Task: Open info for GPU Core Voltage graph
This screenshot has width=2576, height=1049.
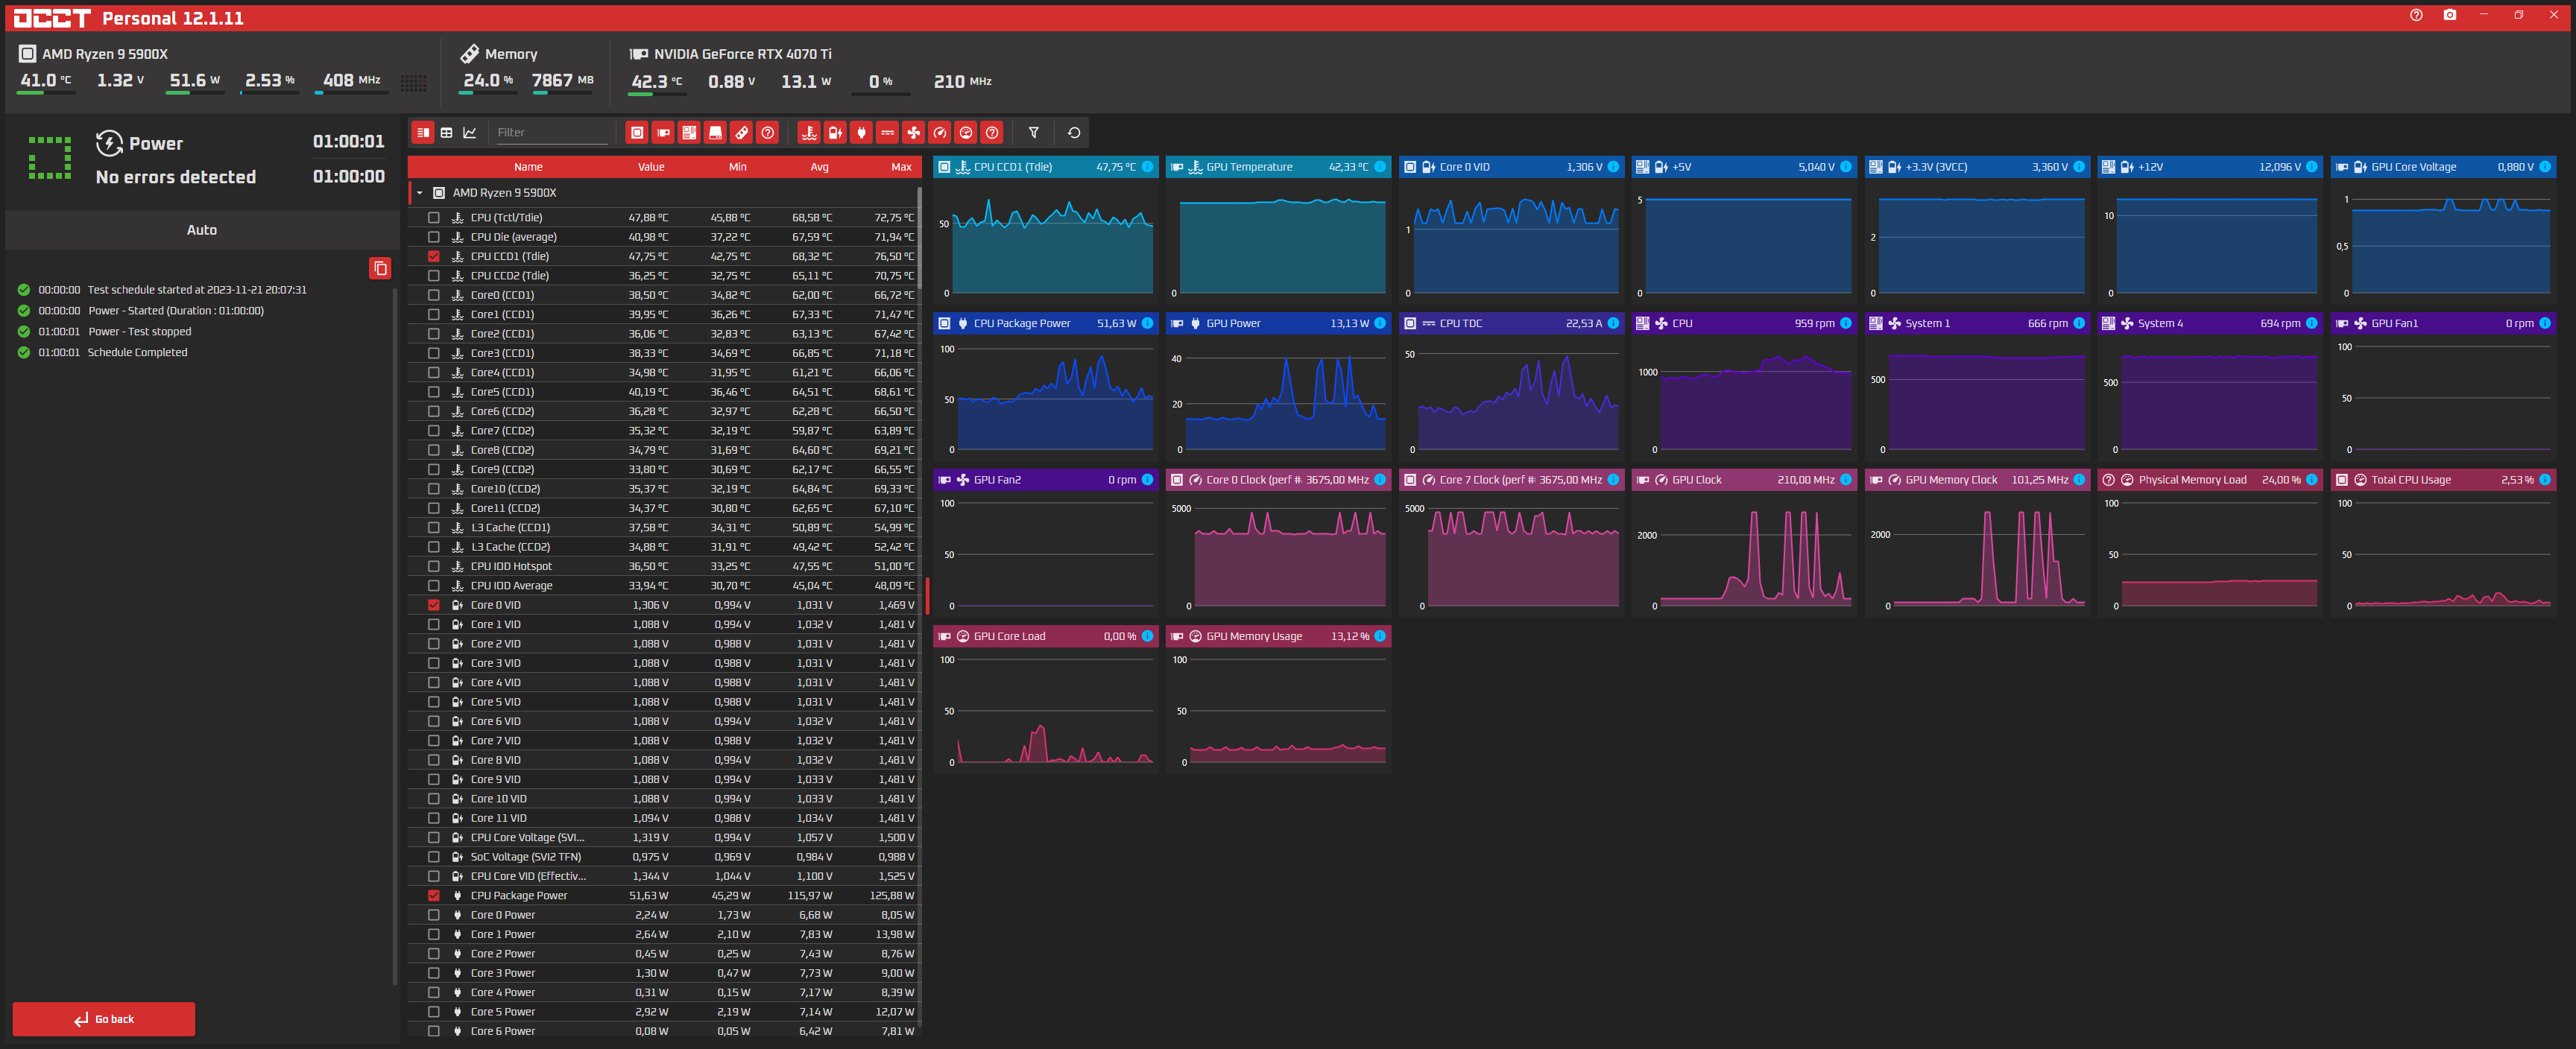Action: point(2544,167)
